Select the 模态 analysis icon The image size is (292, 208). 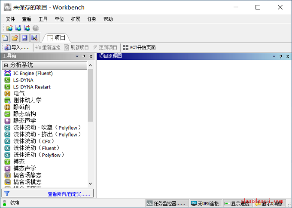[7, 162]
